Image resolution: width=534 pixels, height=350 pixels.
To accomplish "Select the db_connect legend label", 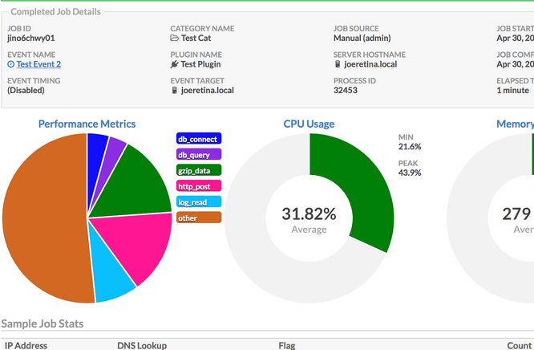I will 199,139.
